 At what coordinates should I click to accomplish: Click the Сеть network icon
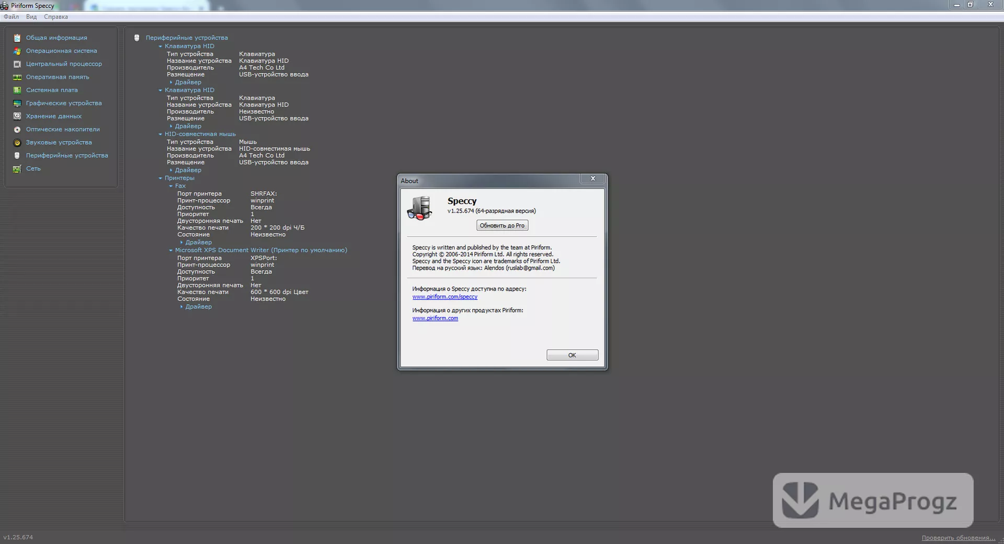17,168
